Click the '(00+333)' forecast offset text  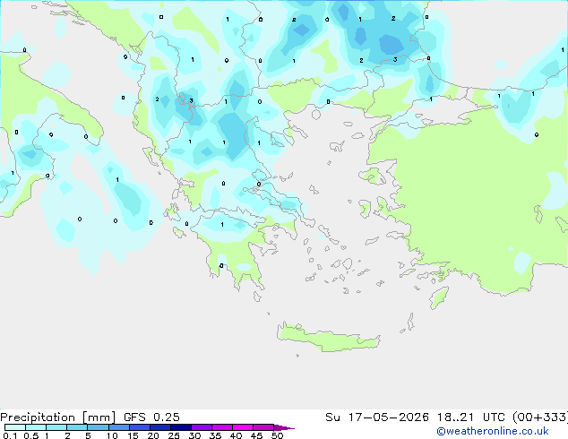(540, 417)
